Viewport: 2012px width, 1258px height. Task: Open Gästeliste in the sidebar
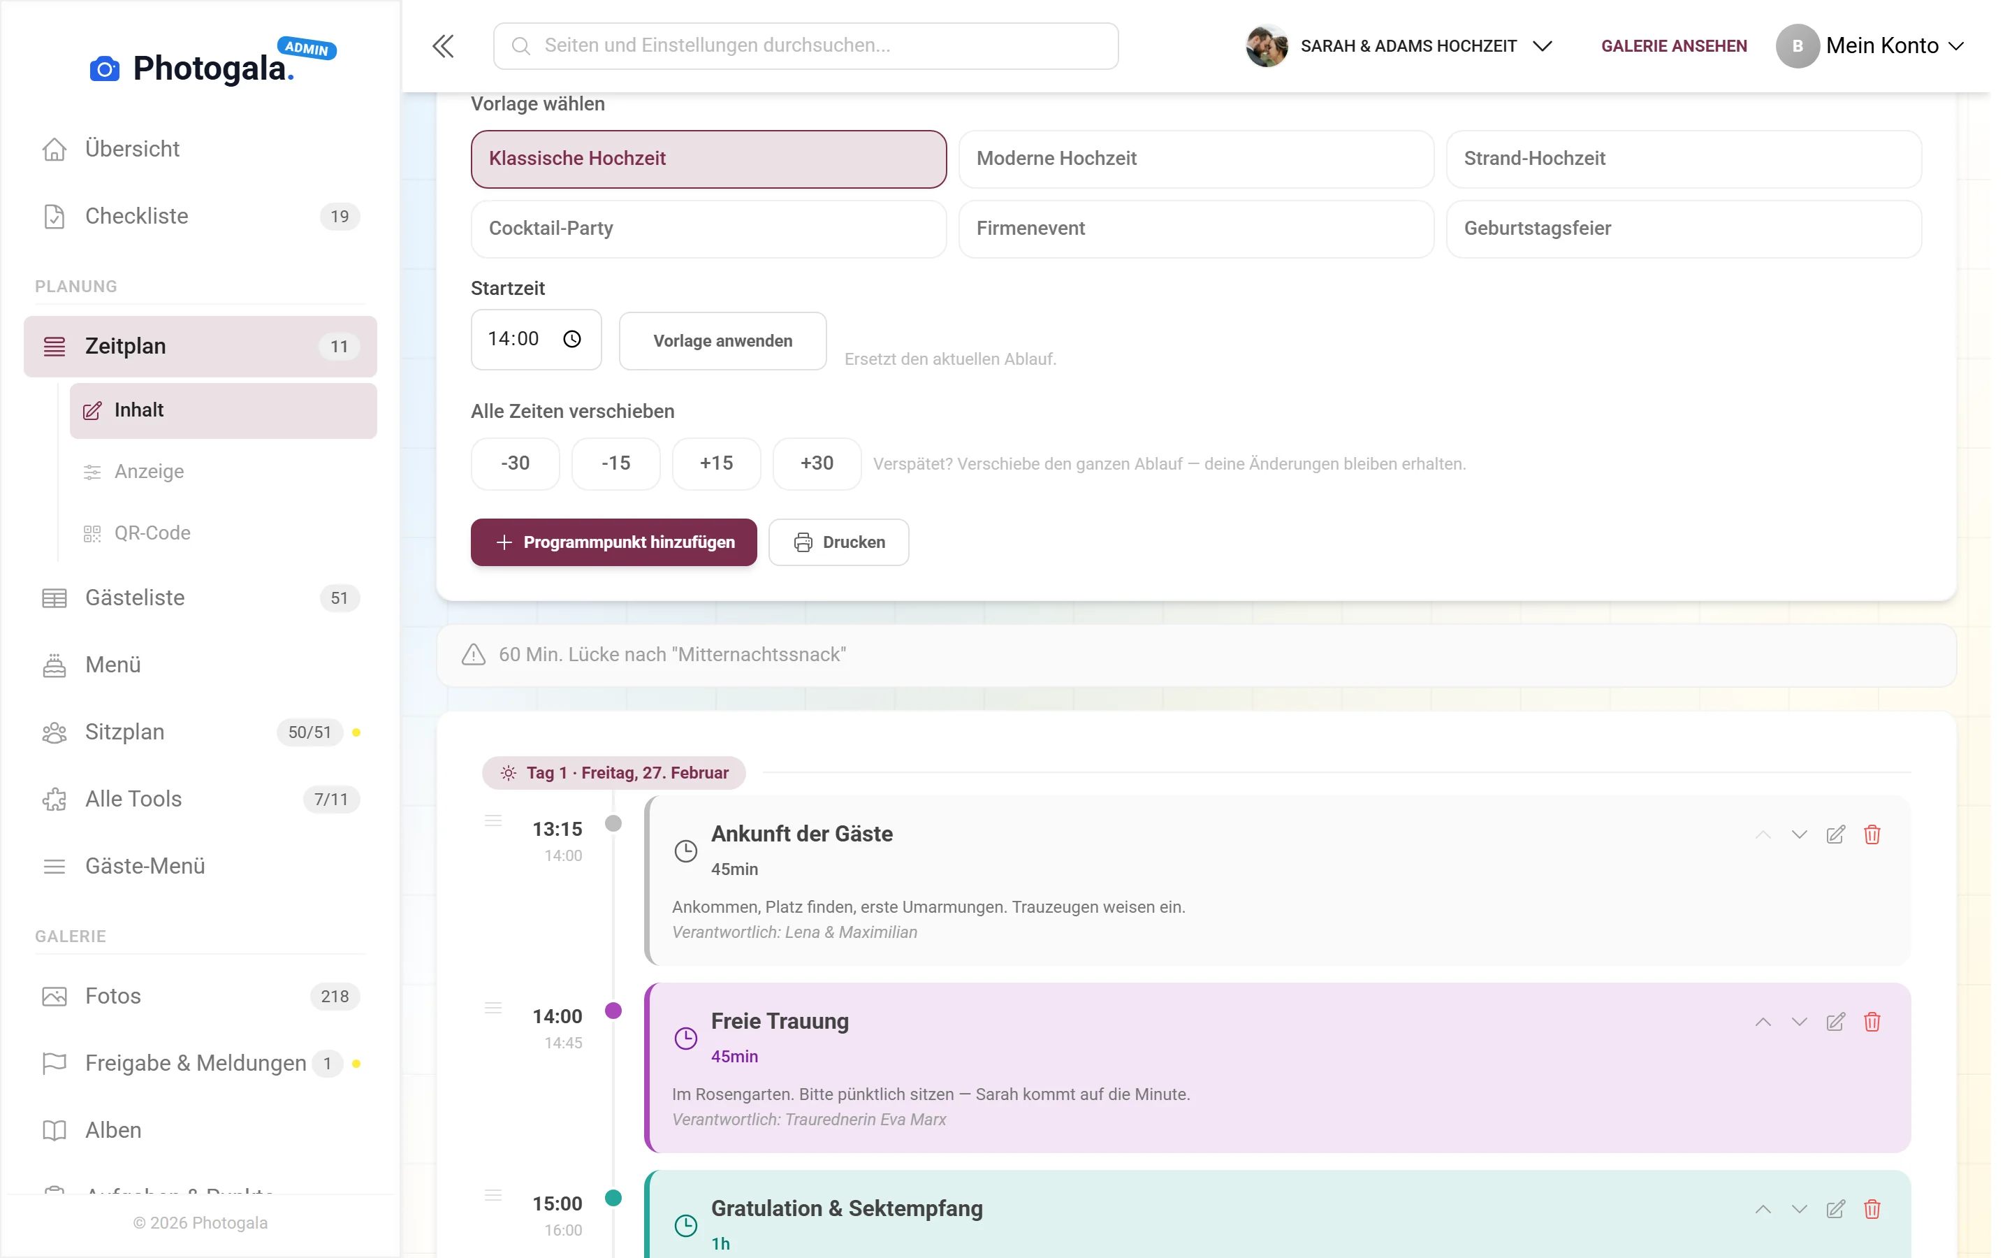pos(201,598)
